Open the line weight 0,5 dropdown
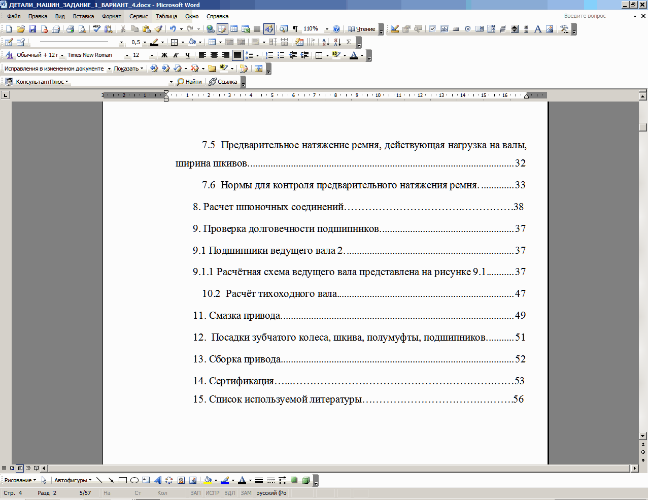 145,42
